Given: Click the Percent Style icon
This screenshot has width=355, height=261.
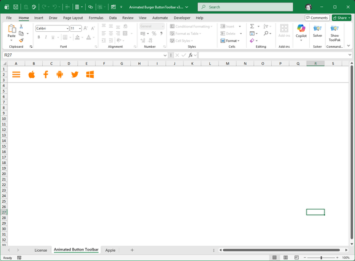Looking at the screenshot, I should coord(154,34).
